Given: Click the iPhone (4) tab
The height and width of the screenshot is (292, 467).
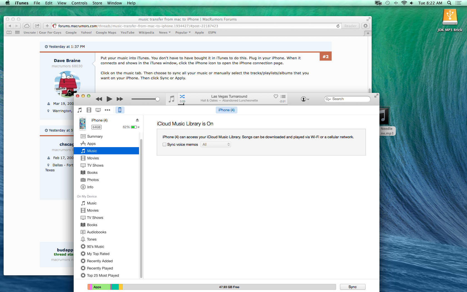Looking at the screenshot, I should (226, 110).
